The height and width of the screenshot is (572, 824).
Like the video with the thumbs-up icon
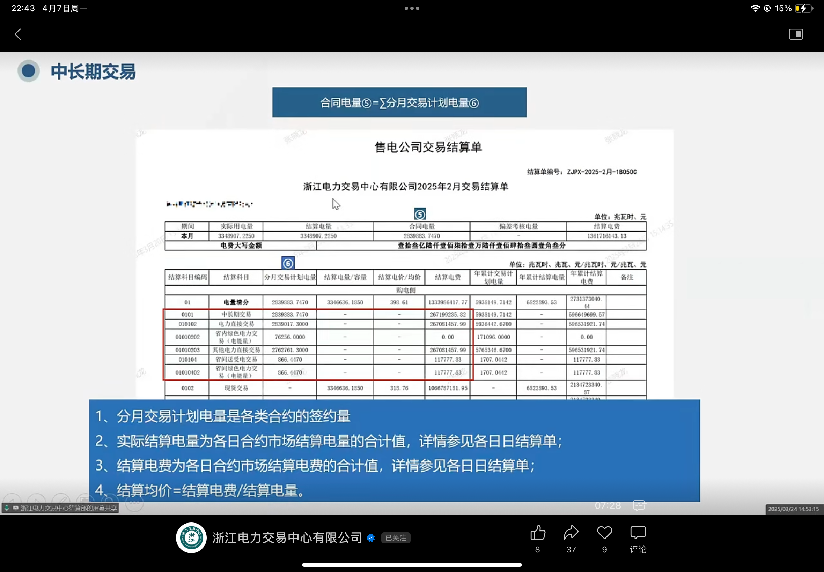(538, 533)
